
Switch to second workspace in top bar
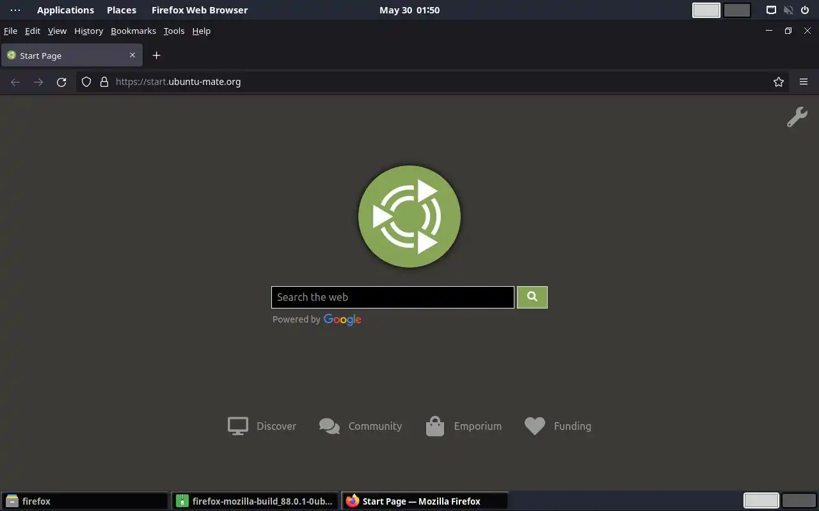[737, 10]
